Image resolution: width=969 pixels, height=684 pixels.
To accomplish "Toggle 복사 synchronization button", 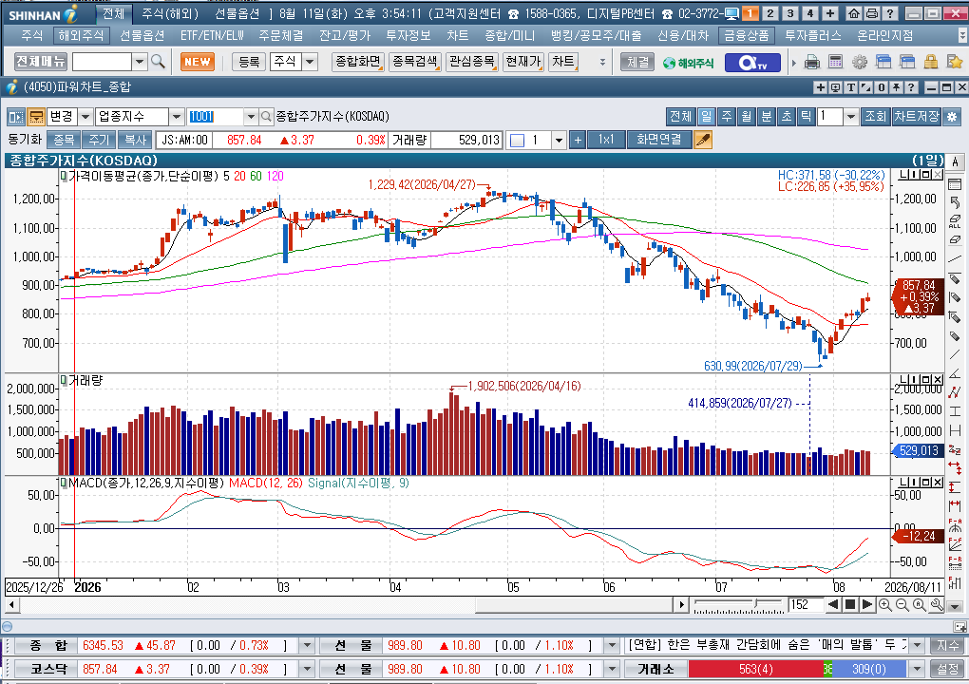I will [135, 141].
